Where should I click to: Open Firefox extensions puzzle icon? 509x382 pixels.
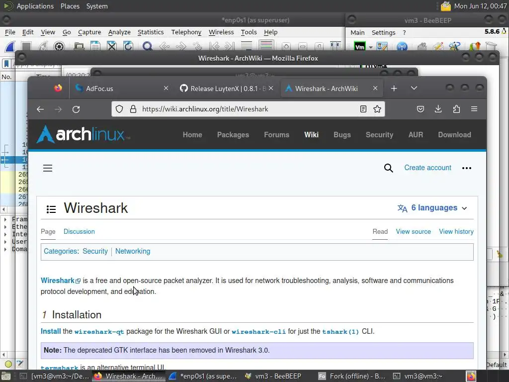456,109
